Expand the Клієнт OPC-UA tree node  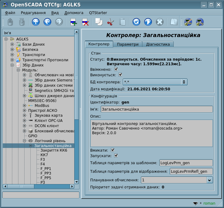pos(24,121)
